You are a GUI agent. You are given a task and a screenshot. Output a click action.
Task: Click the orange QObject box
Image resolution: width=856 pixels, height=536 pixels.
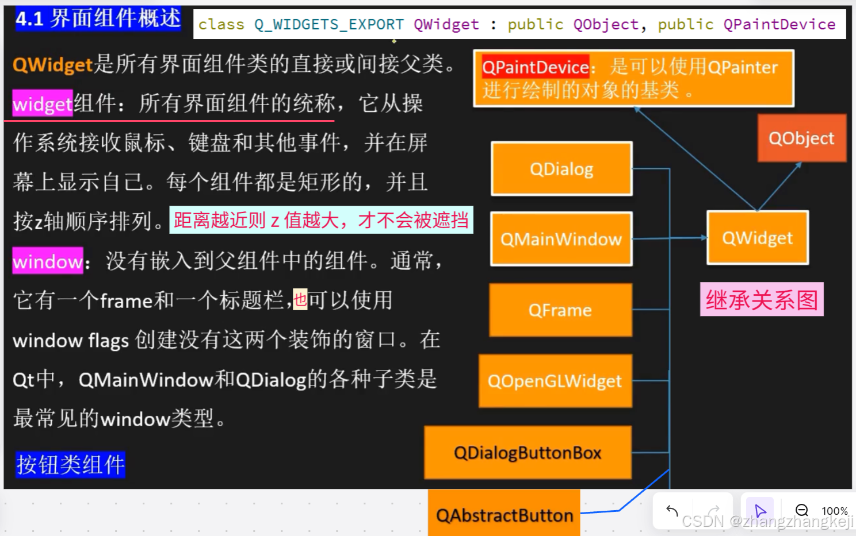[802, 138]
